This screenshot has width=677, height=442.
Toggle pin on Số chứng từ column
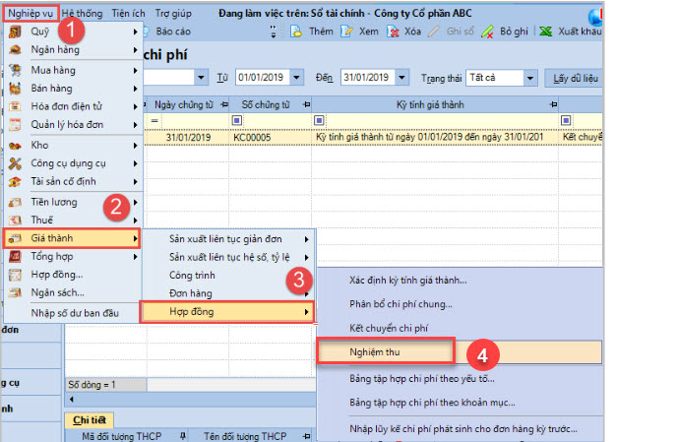(x=307, y=103)
